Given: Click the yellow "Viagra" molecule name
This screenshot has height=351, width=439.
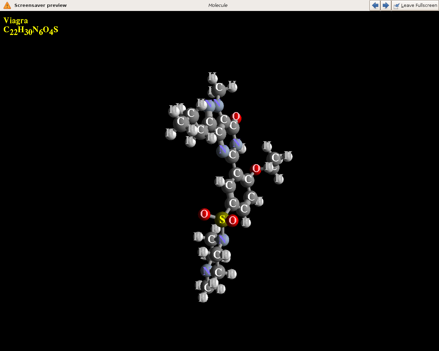Looking at the screenshot, I should pyautogui.click(x=16, y=21).
